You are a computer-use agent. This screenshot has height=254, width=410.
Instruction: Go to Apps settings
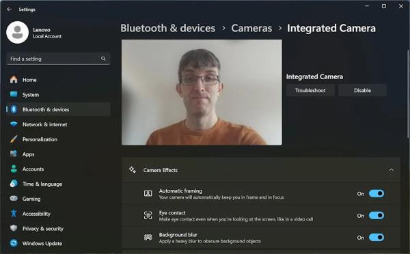58,154
